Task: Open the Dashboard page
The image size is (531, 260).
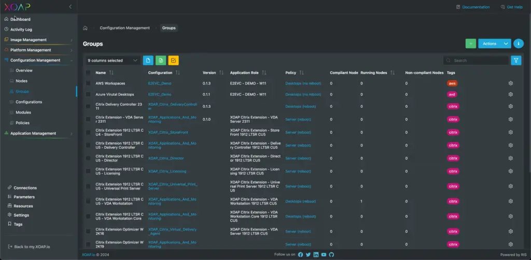Action: click(20, 19)
